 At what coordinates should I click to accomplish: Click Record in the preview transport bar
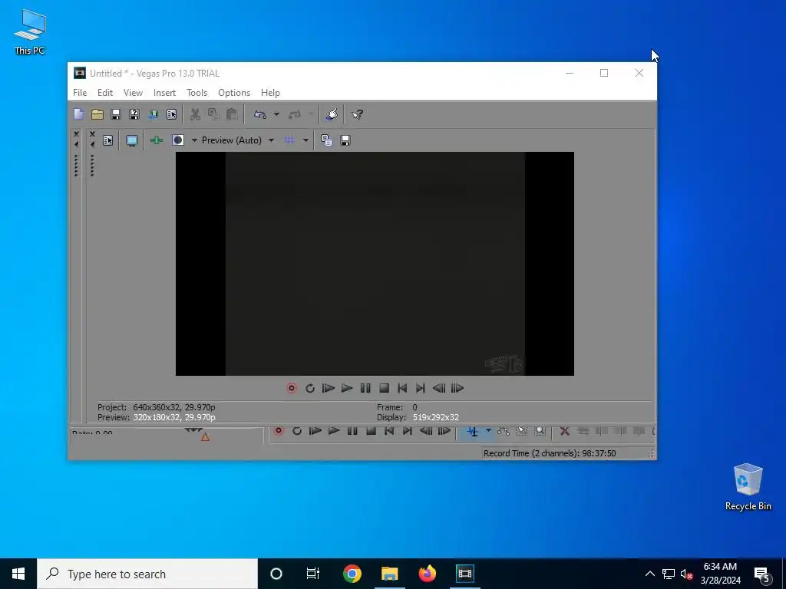pyautogui.click(x=291, y=388)
